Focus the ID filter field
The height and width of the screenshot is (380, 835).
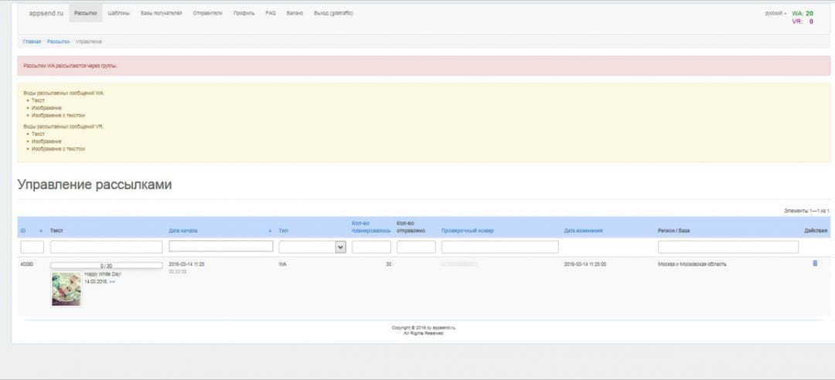pyautogui.click(x=32, y=247)
